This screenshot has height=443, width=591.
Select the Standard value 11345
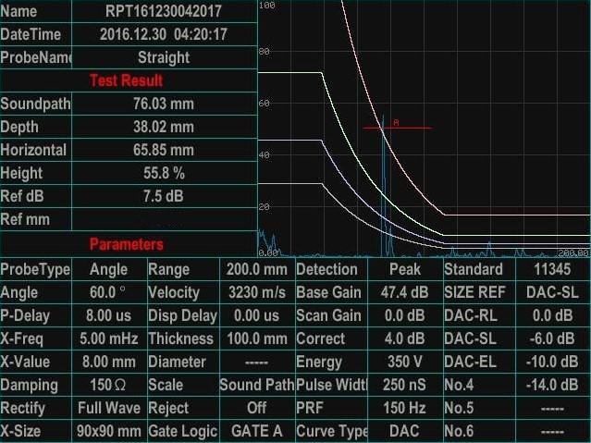click(551, 269)
